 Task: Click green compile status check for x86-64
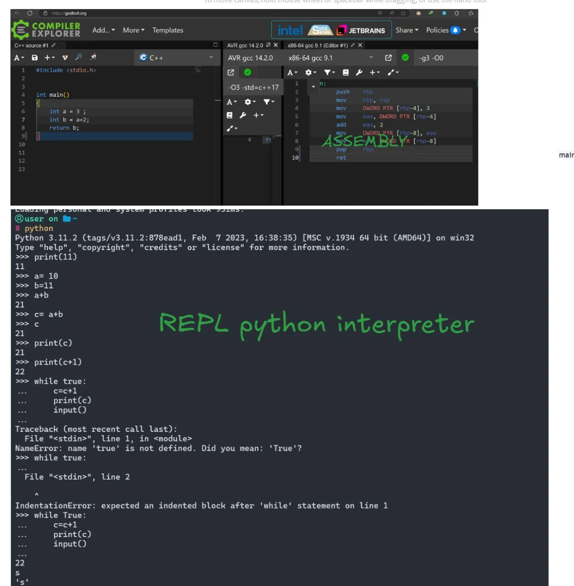coord(405,58)
